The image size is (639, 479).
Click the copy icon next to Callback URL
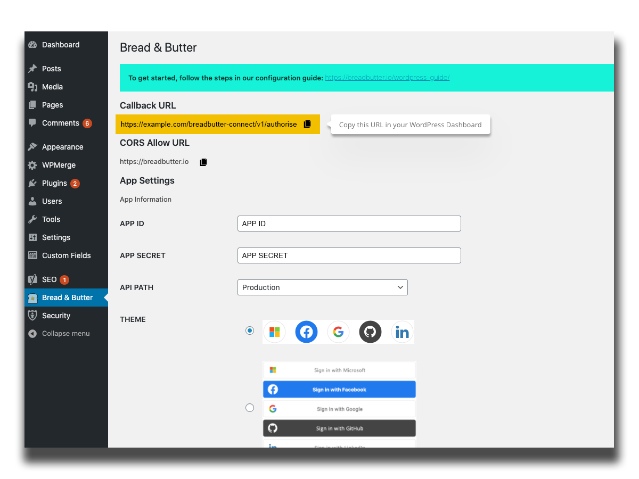(307, 124)
